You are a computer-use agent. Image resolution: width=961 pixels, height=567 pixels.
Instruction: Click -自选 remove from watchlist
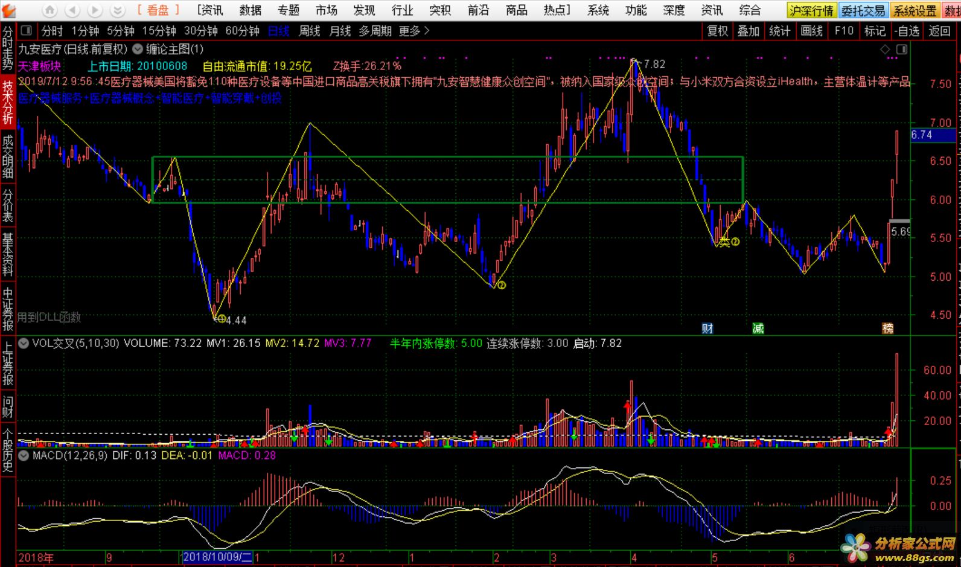(x=907, y=31)
